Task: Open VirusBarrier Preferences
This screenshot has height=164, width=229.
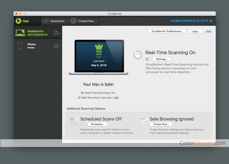Action: [167, 31]
